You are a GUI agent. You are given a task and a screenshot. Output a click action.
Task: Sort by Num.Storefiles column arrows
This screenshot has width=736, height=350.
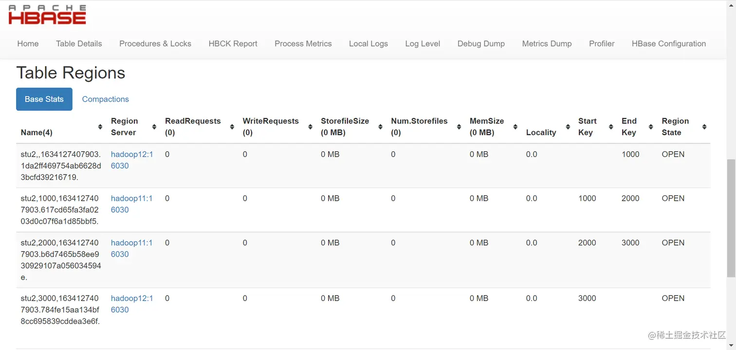459,127
